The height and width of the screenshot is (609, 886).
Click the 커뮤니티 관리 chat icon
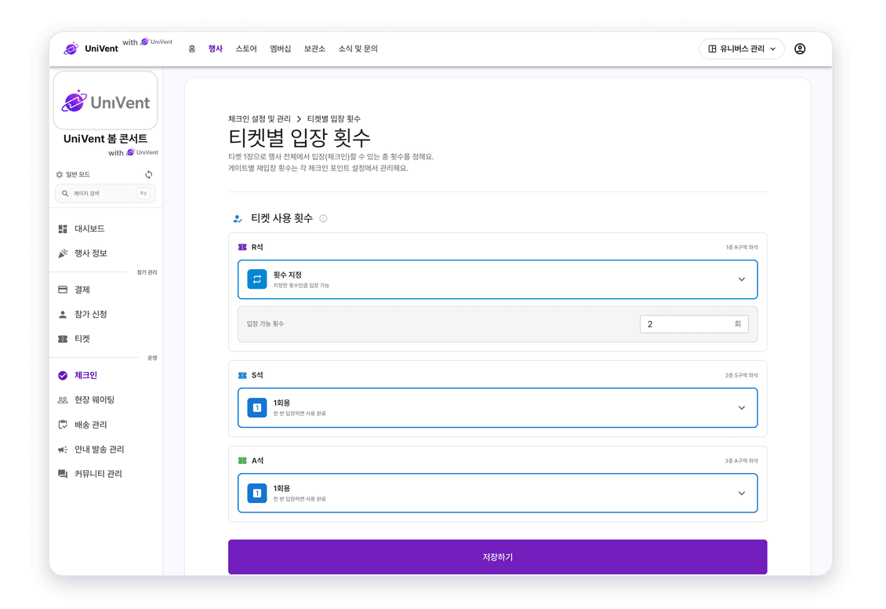tap(63, 474)
